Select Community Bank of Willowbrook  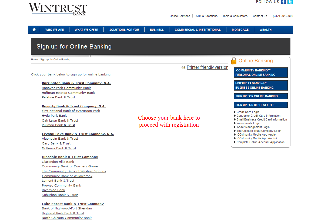tap(67, 176)
